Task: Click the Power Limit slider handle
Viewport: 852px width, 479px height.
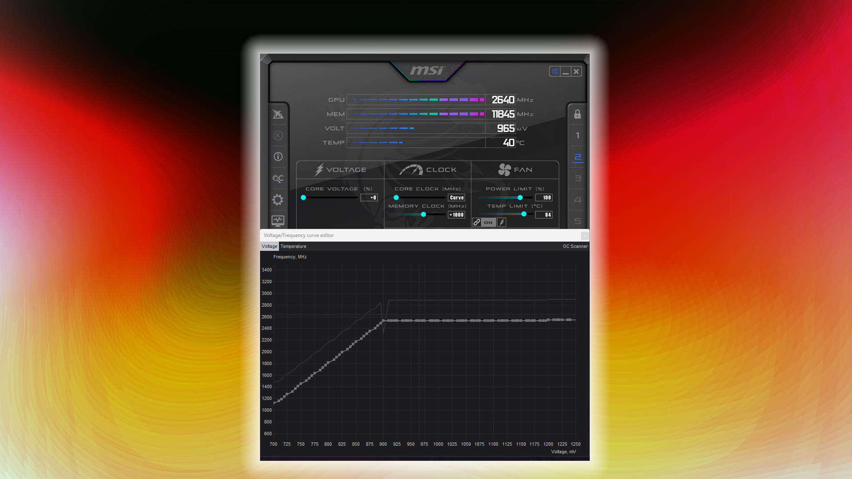Action: coord(520,198)
